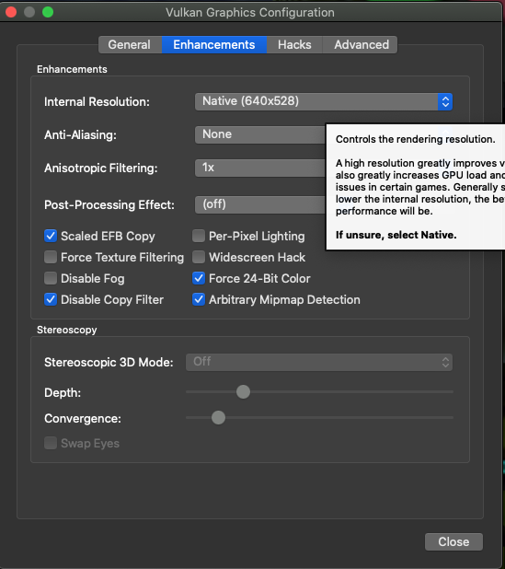Click the "Stereoscopy" group heading

click(x=67, y=330)
